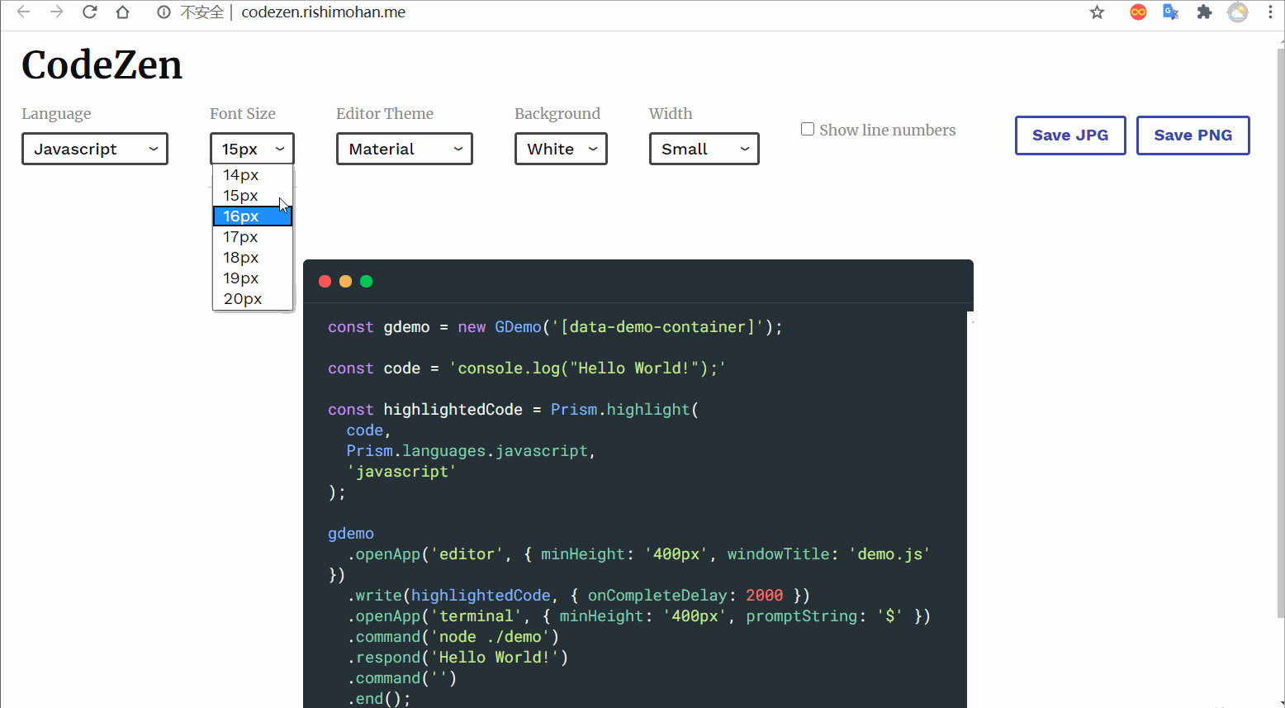Go back with the browser back arrow
Screen dimensions: 1285x708
coord(23,12)
